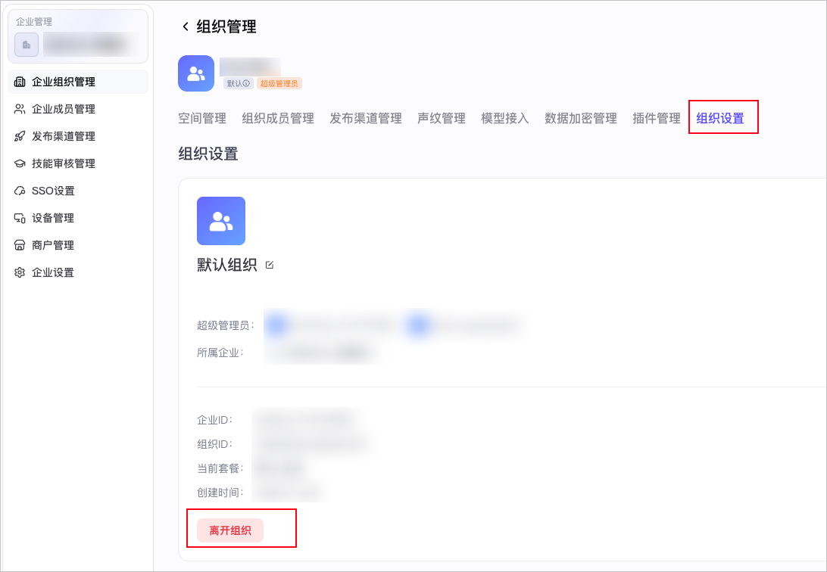Click the gear icon for 企业设置
The image size is (827, 572).
tap(20, 272)
